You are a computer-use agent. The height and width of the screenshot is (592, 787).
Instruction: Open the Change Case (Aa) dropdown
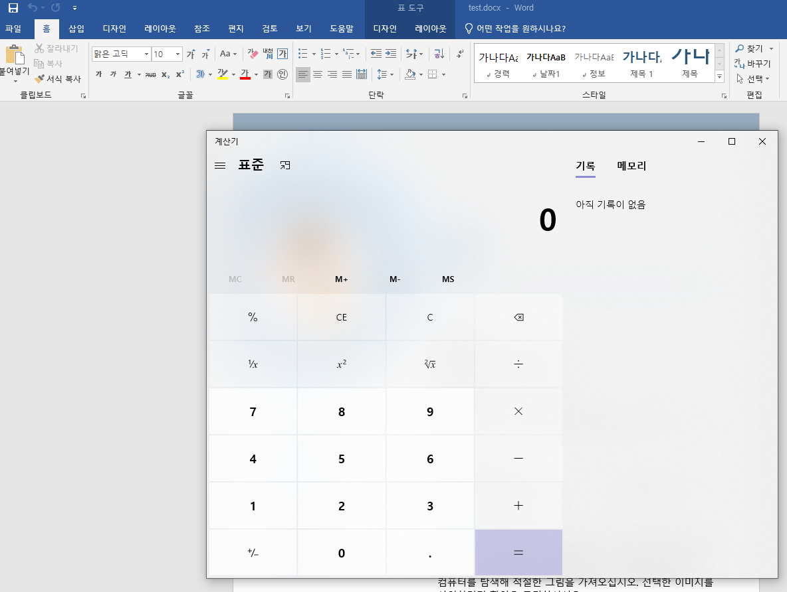pyautogui.click(x=228, y=54)
